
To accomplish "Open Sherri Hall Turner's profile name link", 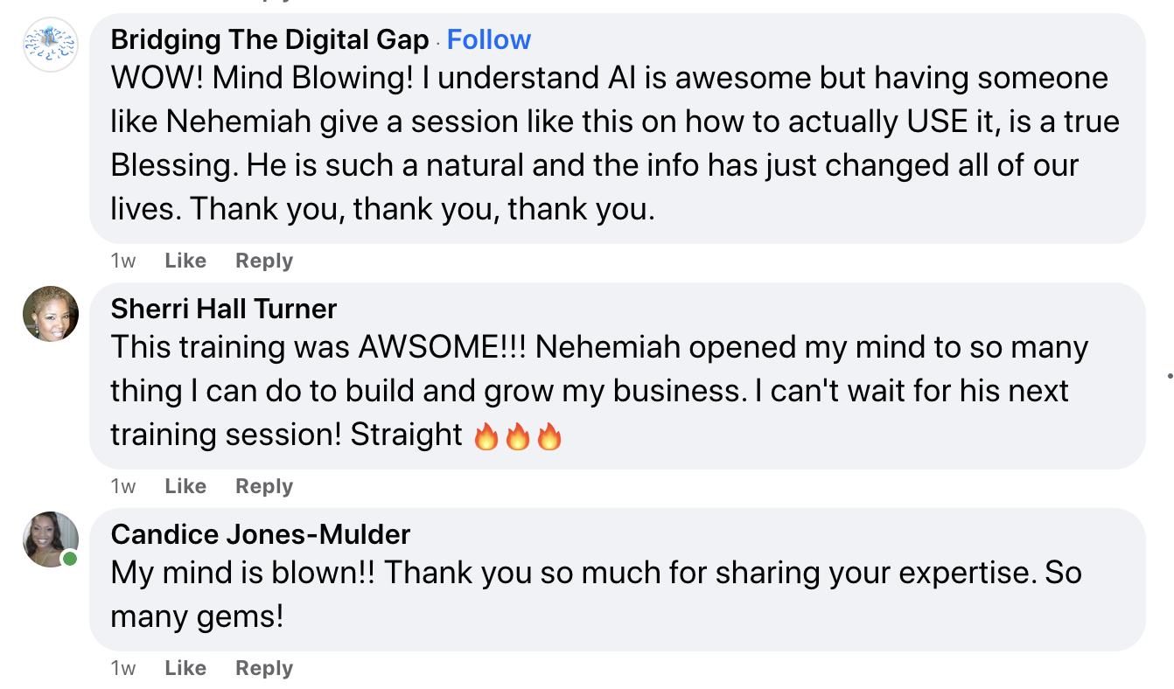I will click(224, 309).
